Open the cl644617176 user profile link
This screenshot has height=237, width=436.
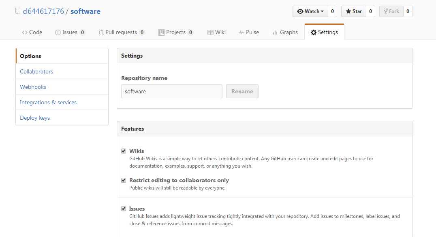click(43, 11)
